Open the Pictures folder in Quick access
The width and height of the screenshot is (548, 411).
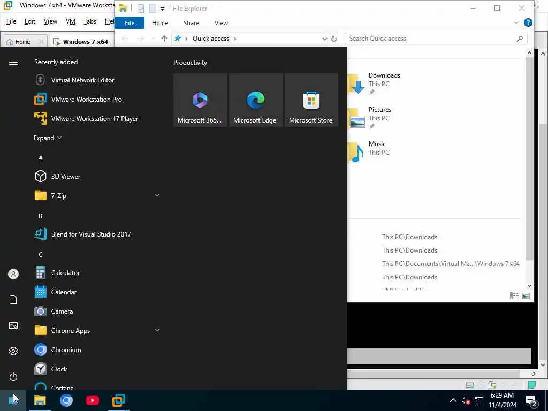pyautogui.click(x=370, y=118)
